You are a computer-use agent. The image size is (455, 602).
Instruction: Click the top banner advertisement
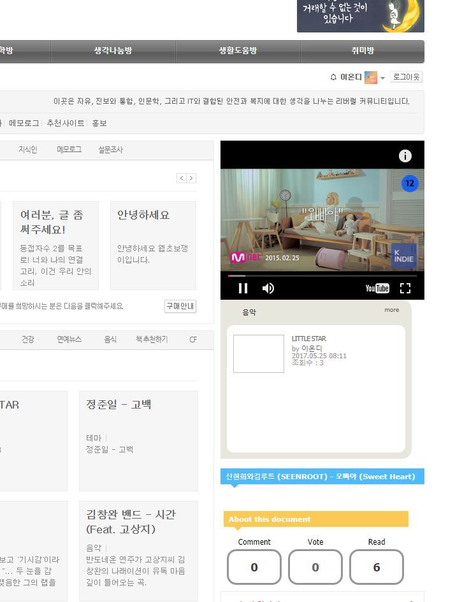[361, 16]
